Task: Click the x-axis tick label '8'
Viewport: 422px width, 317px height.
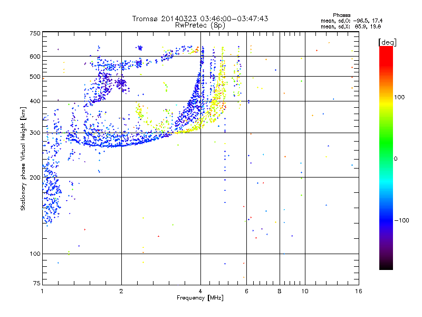Action: coord(280,291)
